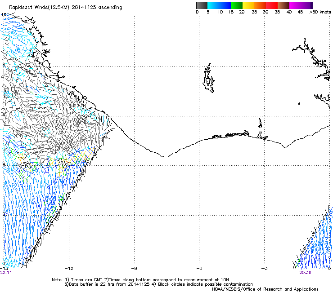Click the title 'Rapidscat Winds(12.5KM) 20141125 ascending'
This screenshot has width=333, height=292.
pos(66,8)
